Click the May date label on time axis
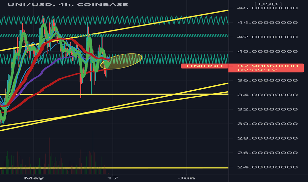 34,178
